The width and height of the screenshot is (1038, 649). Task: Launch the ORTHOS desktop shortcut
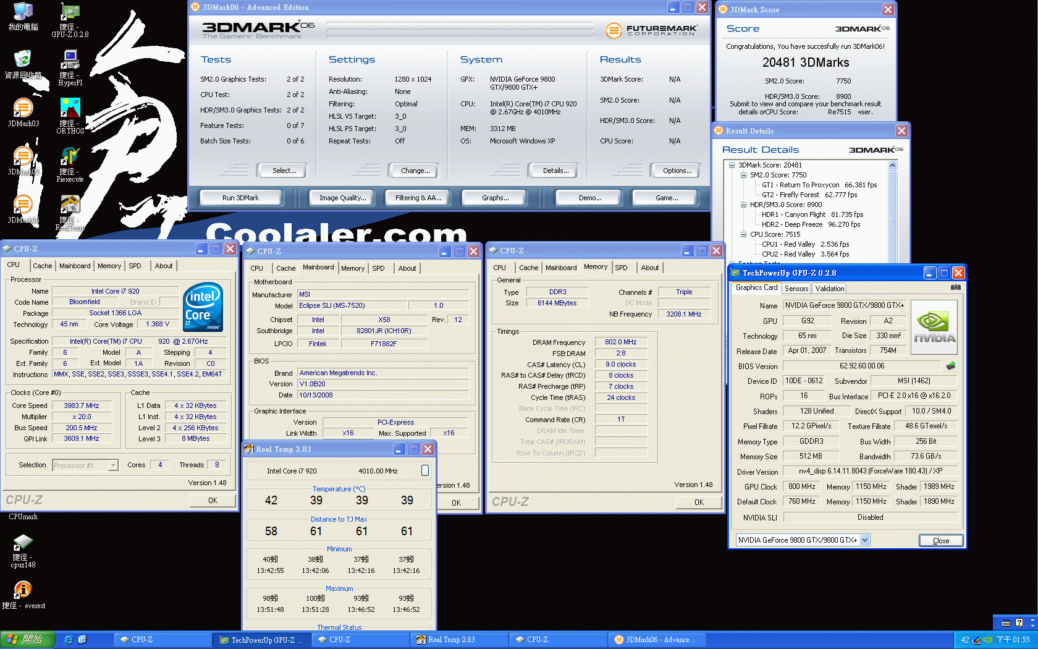coord(70,116)
